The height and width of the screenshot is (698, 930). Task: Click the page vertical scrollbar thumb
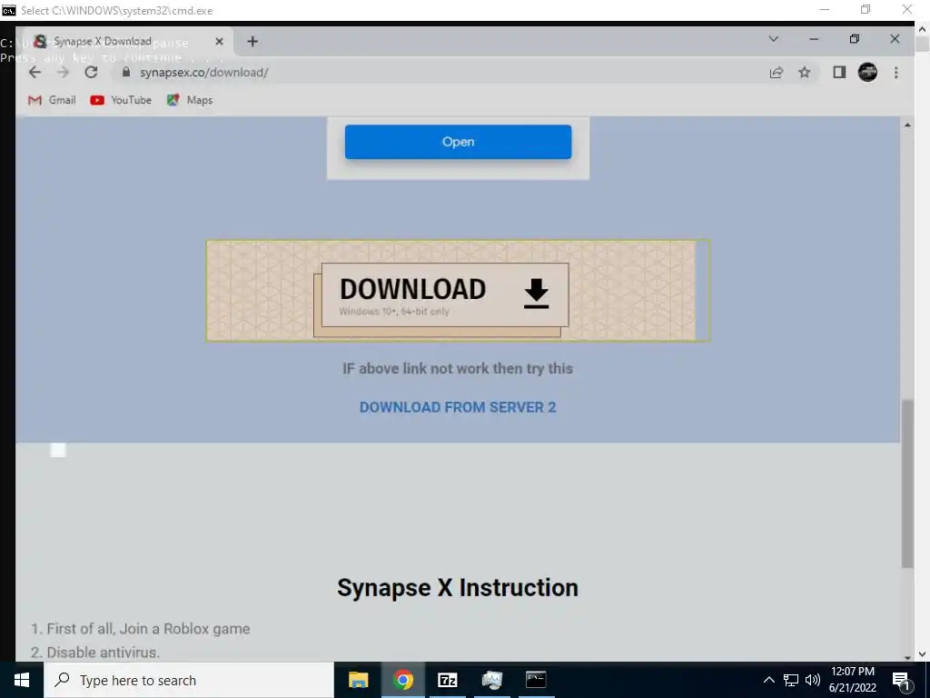[907, 484]
